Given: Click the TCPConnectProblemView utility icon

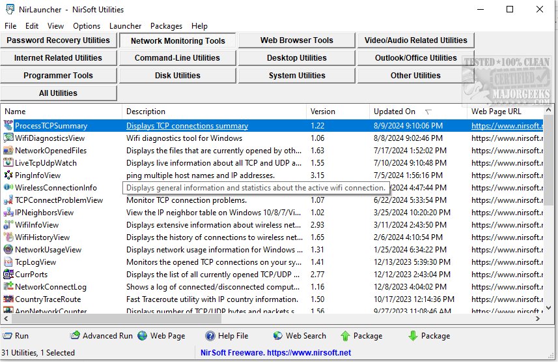Looking at the screenshot, I should [8, 200].
